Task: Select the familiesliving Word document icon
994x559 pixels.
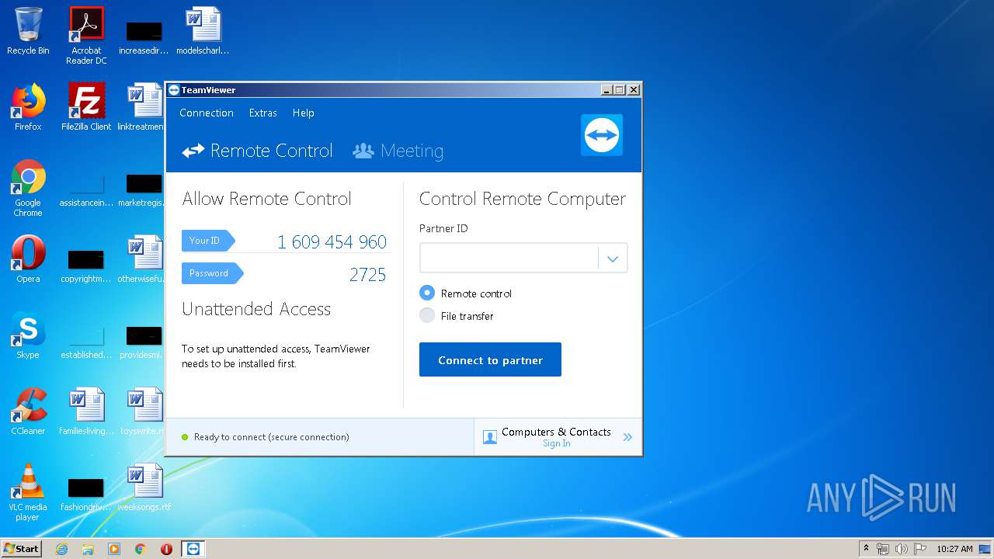Action: point(86,411)
